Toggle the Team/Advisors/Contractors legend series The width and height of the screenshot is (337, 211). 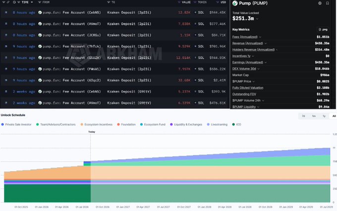coord(56,125)
